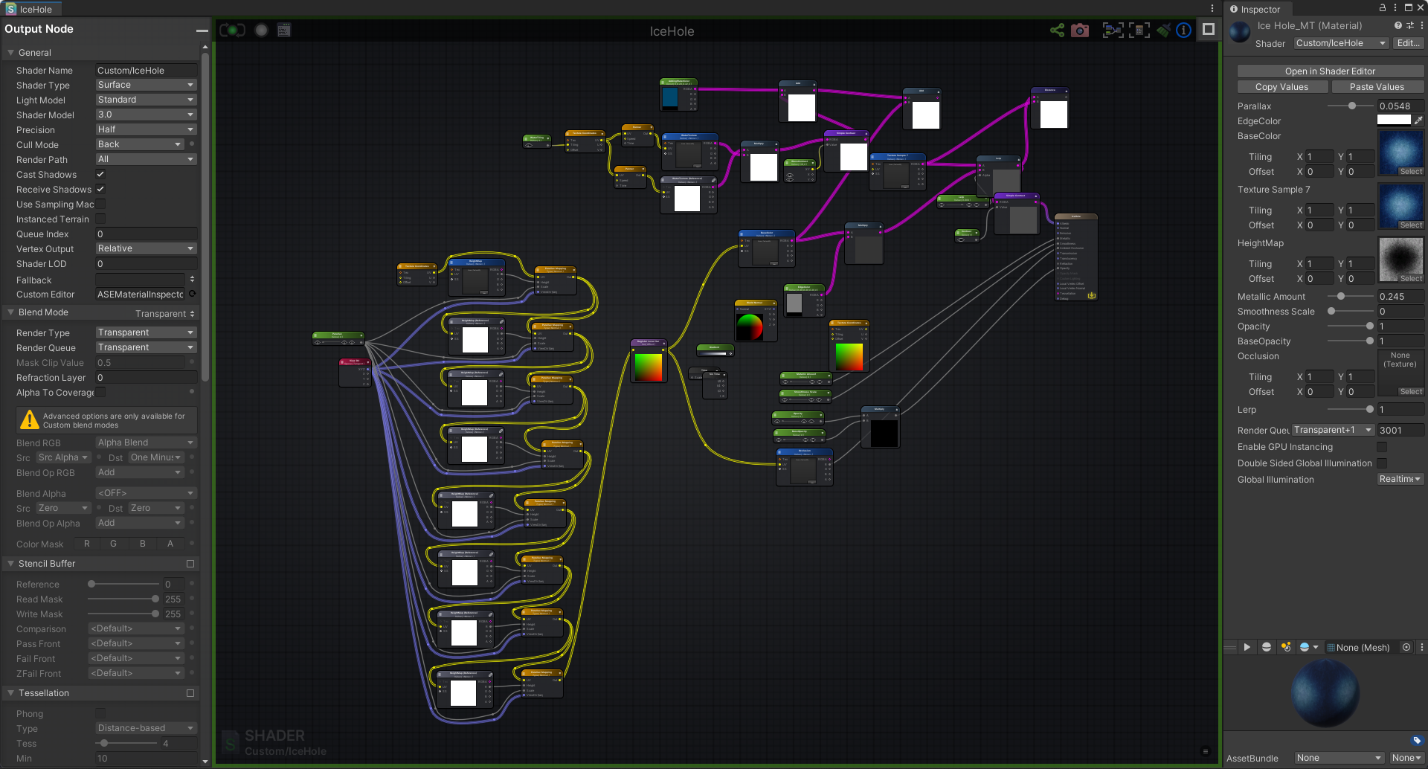Collapse the Blend Mode section
Image resolution: width=1428 pixels, height=769 pixels.
11,312
